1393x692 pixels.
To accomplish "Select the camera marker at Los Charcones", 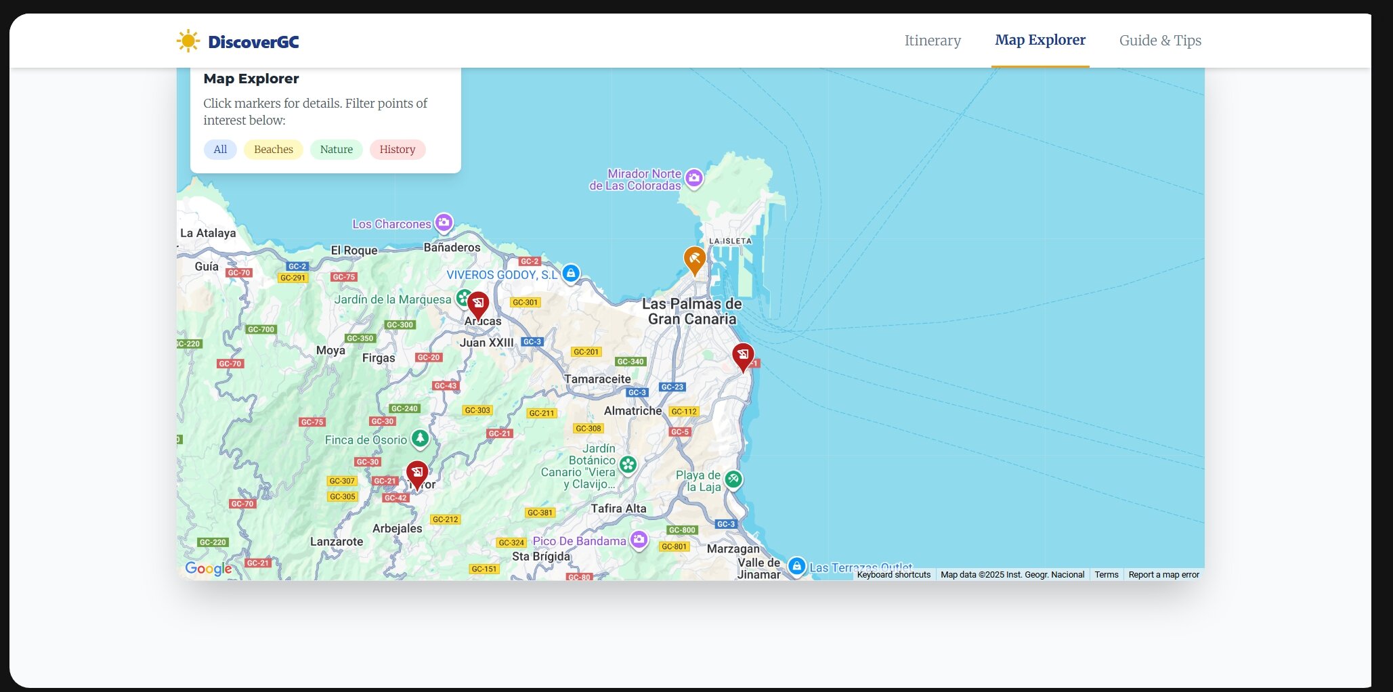I will click(444, 221).
